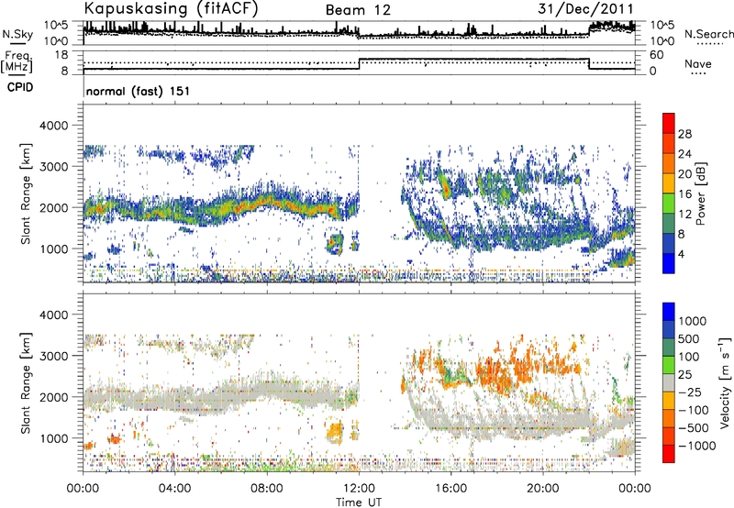This screenshot has height=508, width=734.
Task: Click 'Slant Range [km]' label of power panel
Action: click(x=26, y=193)
